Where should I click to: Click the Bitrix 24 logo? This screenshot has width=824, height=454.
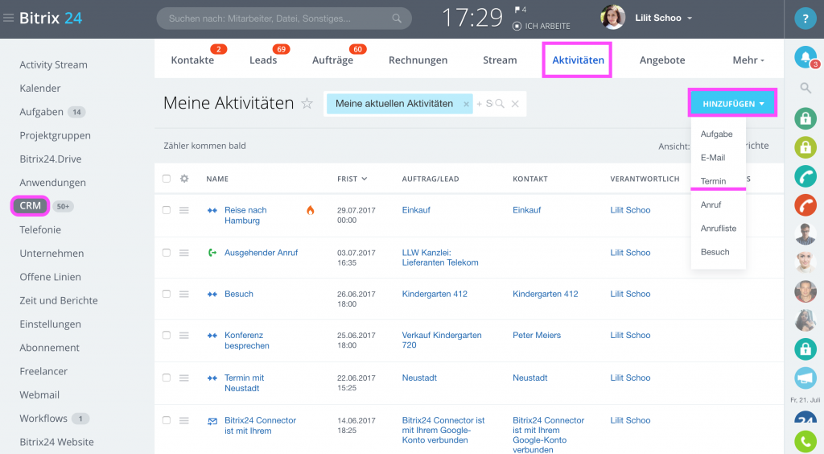tap(51, 18)
